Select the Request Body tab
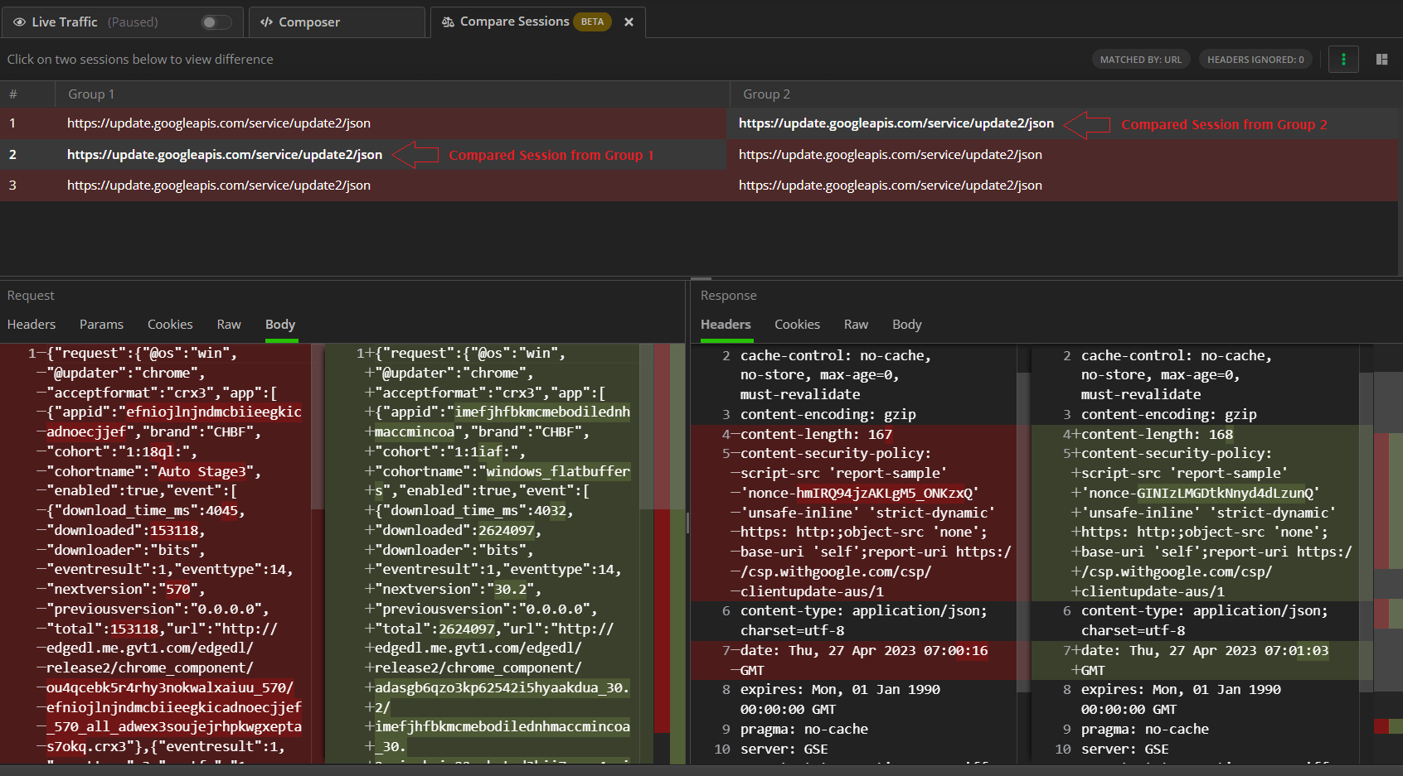Image resolution: width=1403 pixels, height=776 pixels. 280,325
